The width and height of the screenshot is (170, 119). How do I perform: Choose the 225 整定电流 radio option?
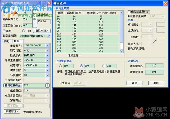coord(104,66)
